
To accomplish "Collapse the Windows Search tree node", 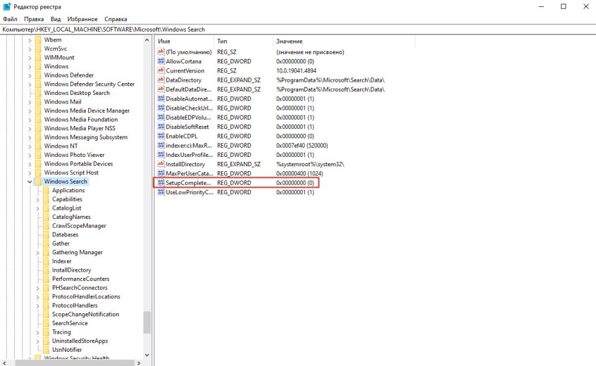I will 29,182.
